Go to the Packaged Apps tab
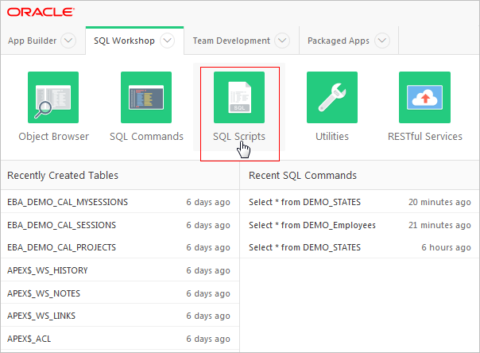The width and height of the screenshot is (480, 353). 339,41
